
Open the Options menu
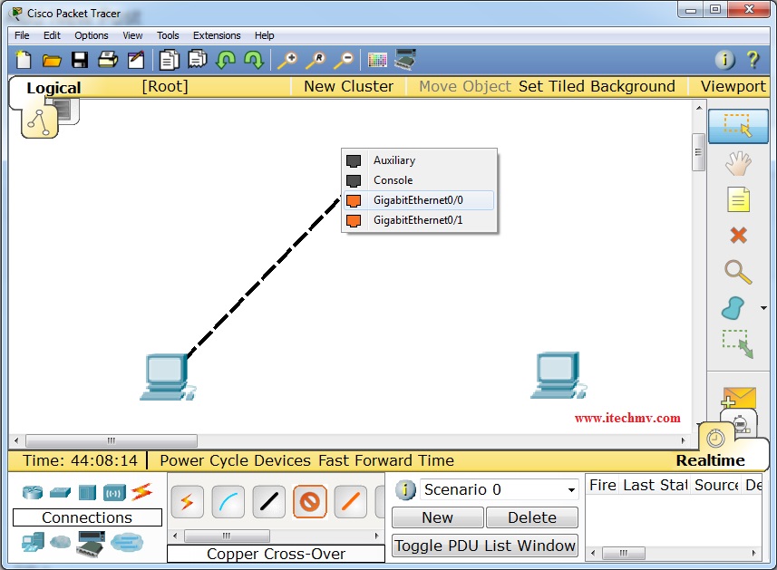click(92, 35)
